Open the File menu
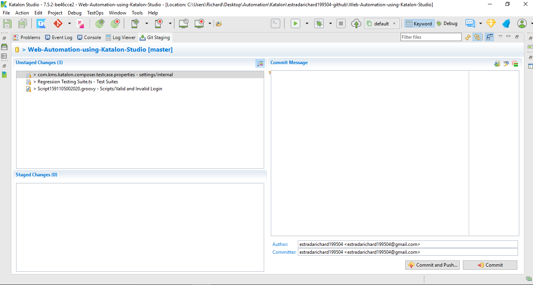This screenshot has width=533, height=285. pyautogui.click(x=6, y=13)
